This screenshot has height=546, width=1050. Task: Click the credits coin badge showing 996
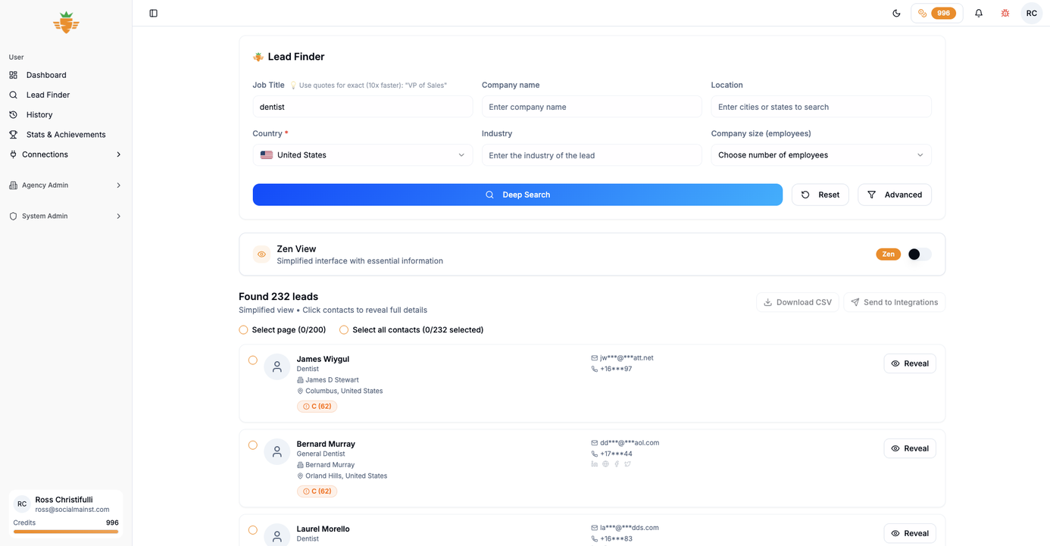936,13
